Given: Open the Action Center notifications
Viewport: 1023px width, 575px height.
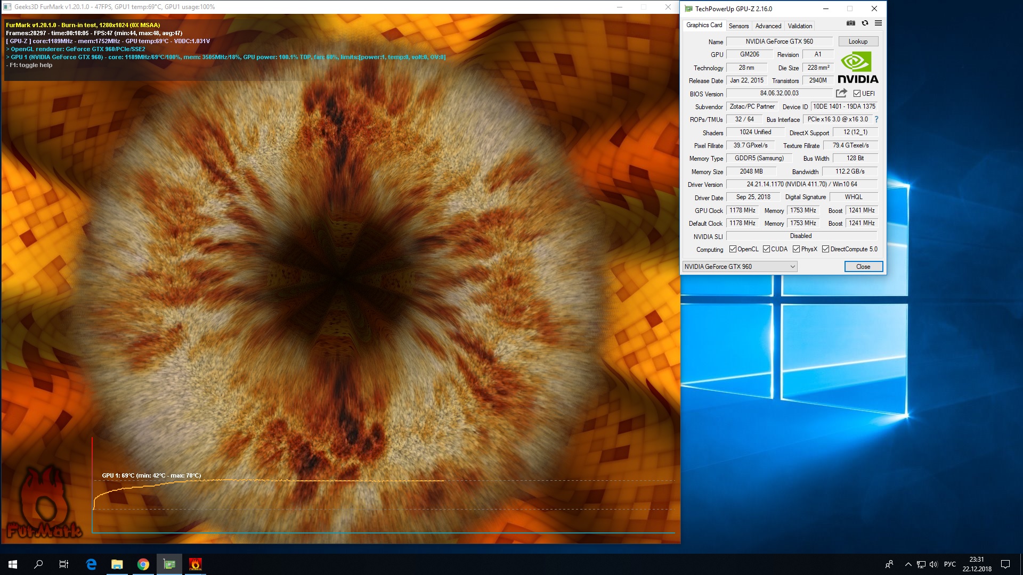Looking at the screenshot, I should (1005, 564).
